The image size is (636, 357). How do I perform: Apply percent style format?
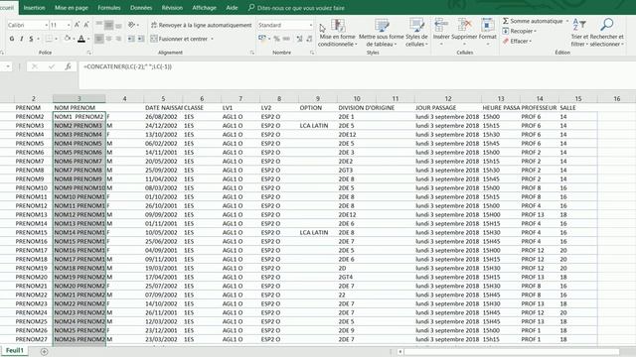[x=276, y=39]
